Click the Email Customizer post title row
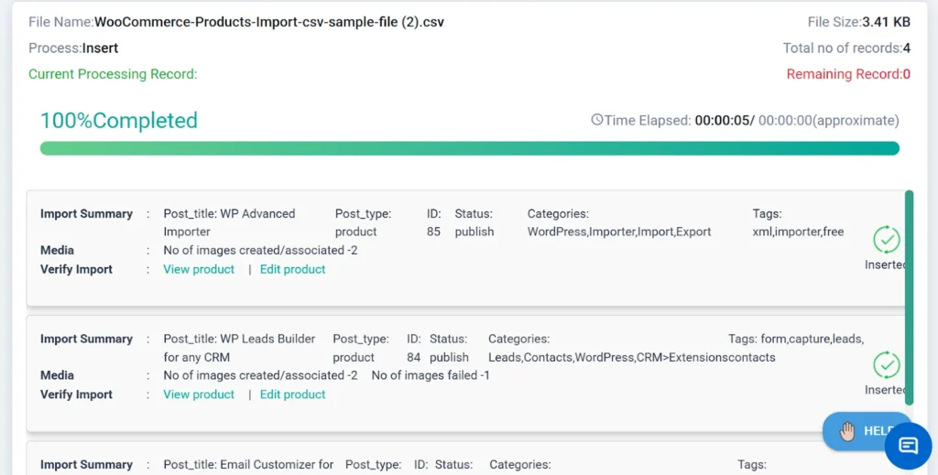This screenshot has width=938, height=475. click(248, 465)
